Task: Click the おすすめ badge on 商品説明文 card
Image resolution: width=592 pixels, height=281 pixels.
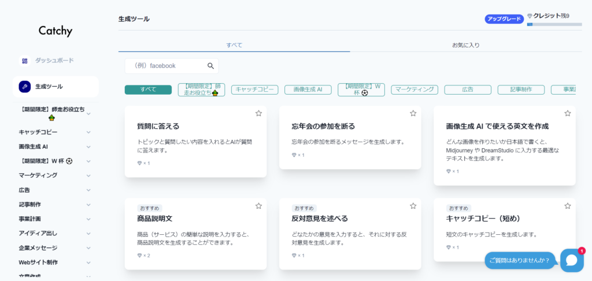Action: pyautogui.click(x=150, y=208)
